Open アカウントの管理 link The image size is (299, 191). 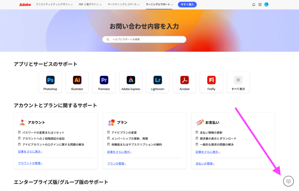pos(30,163)
